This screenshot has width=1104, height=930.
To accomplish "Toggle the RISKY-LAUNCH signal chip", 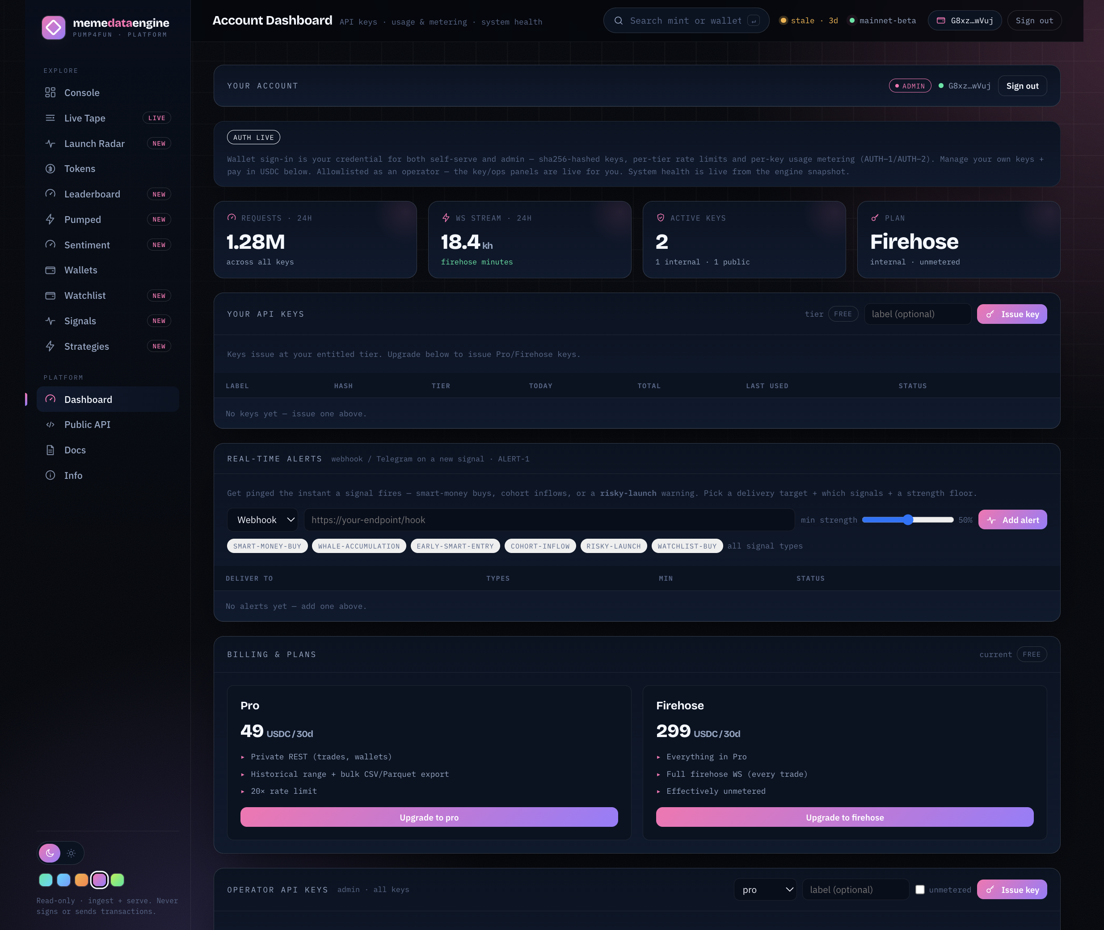I will pyautogui.click(x=613, y=546).
